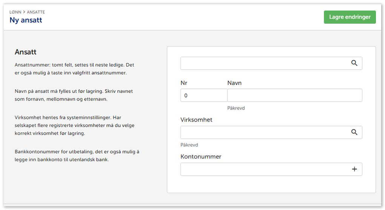Click the Ansatt section heading
Screen dimensions: 385x210
25,52
